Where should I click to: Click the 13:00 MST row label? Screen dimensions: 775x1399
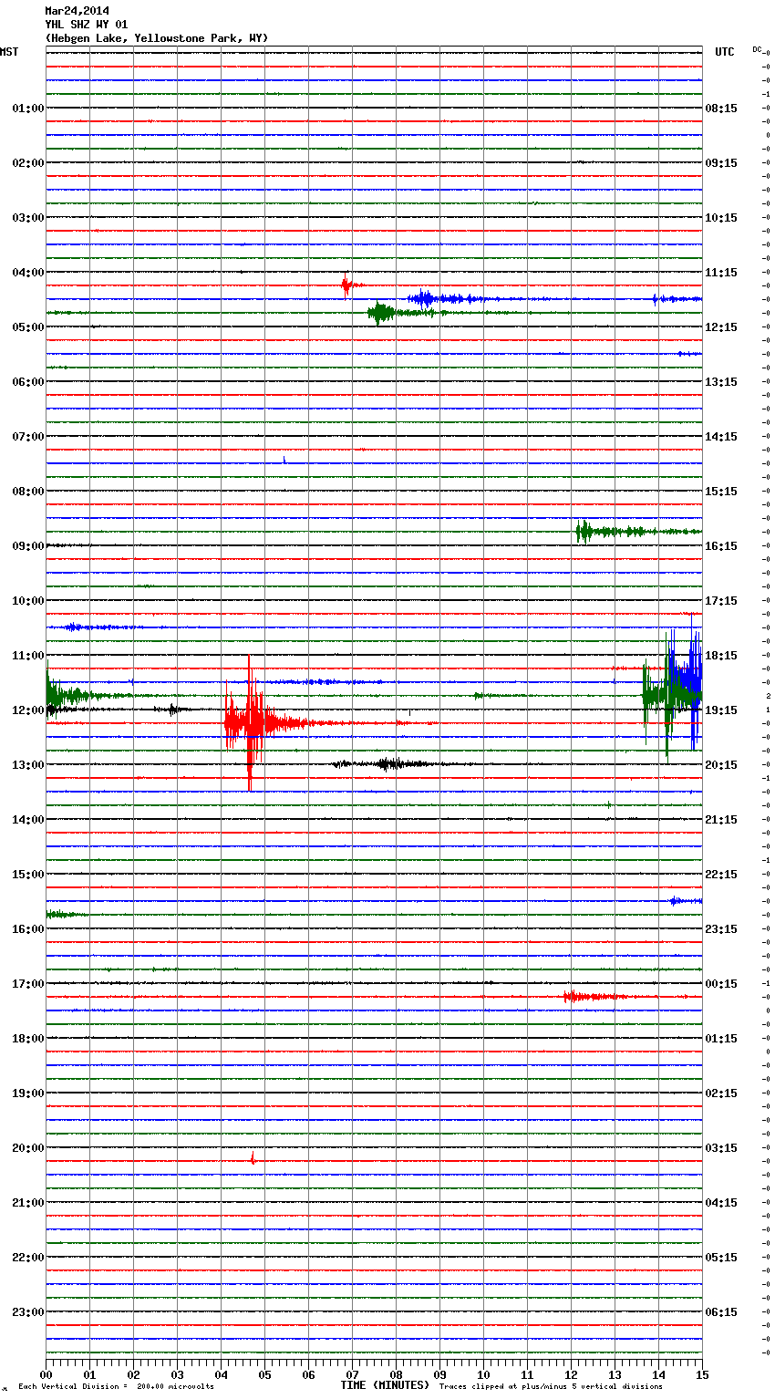pos(28,765)
